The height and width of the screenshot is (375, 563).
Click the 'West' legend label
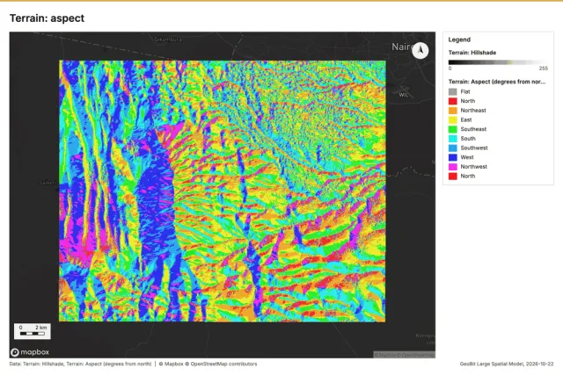point(467,157)
